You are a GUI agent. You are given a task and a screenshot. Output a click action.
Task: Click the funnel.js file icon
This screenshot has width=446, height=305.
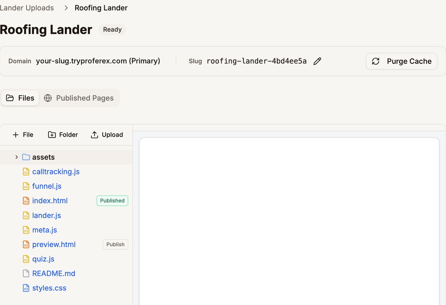pyautogui.click(x=26, y=186)
